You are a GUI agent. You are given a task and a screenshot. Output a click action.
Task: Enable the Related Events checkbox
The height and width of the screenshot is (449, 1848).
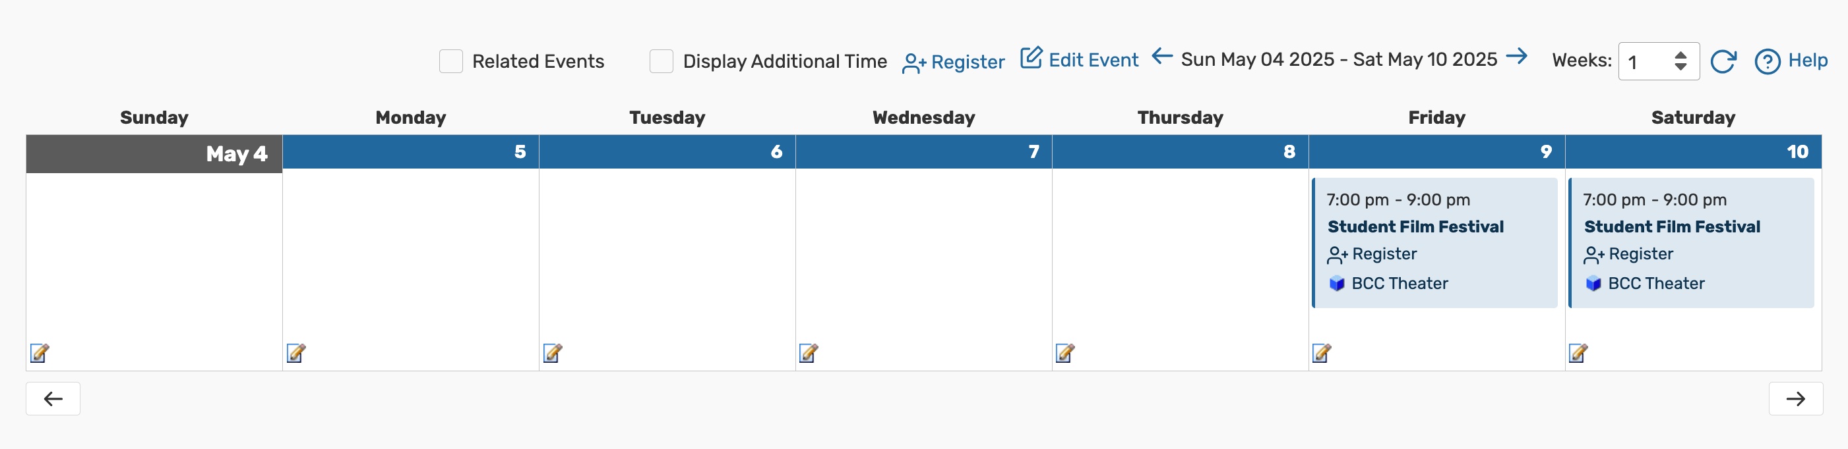450,62
